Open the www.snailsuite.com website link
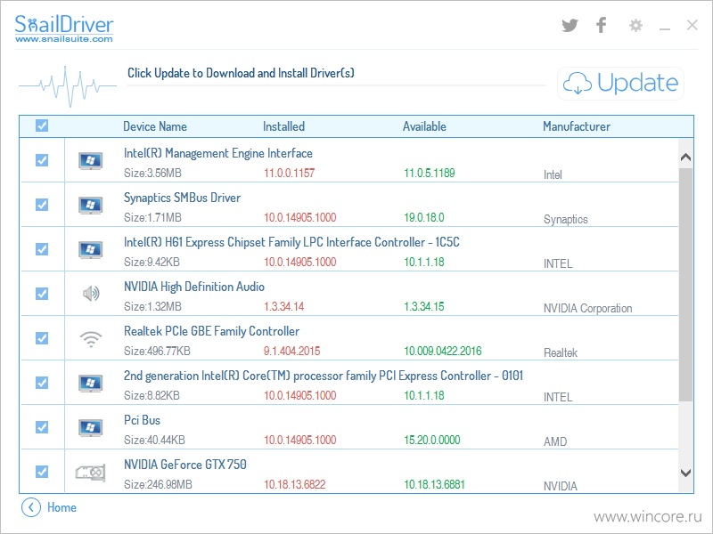 pos(64,39)
